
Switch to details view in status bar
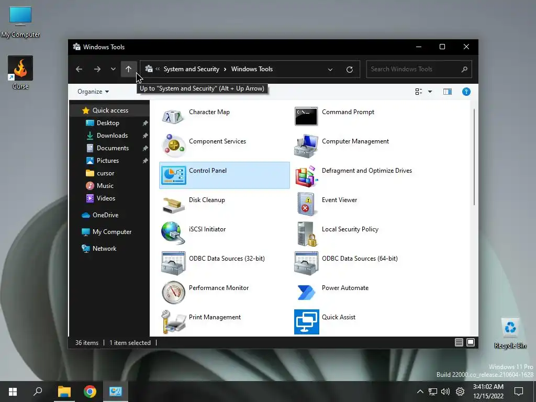pos(459,342)
